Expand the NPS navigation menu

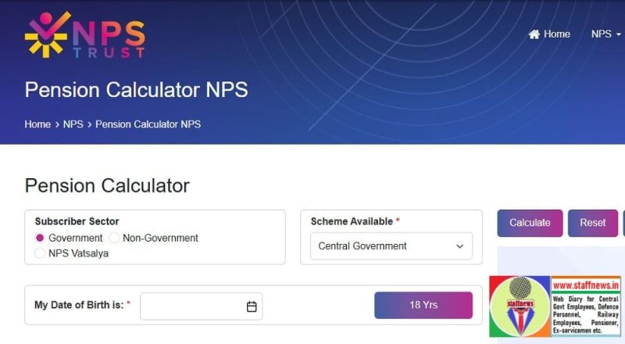[605, 34]
